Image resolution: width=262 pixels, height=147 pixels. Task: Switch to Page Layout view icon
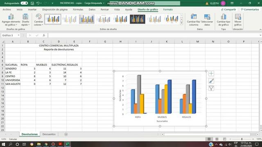pyautogui.click(x=217, y=139)
